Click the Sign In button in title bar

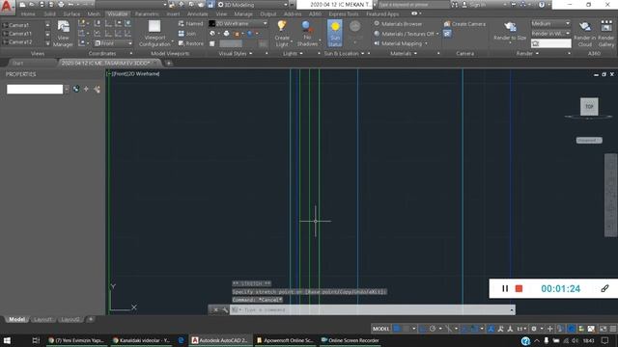click(474, 5)
